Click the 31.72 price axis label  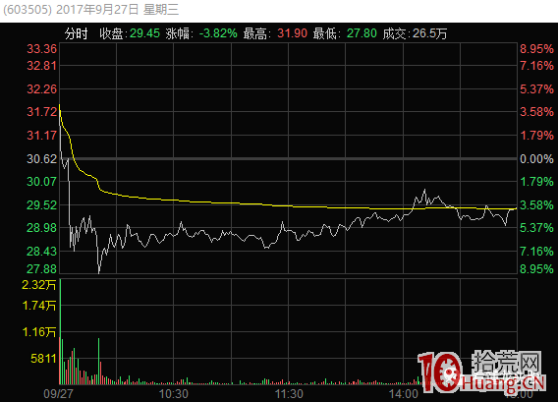[41, 112]
